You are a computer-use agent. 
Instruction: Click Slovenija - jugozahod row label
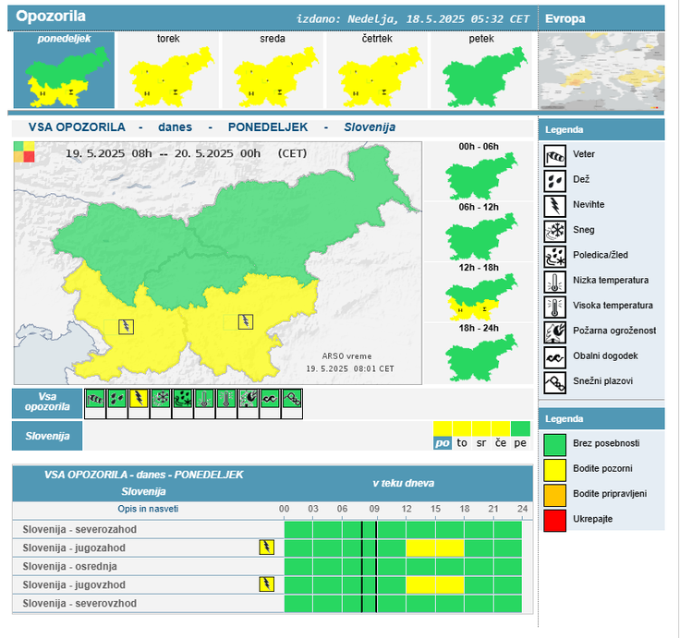tap(74, 548)
